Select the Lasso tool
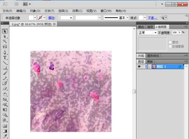This screenshot has height=139, width=189. pyautogui.click(x=5, y=47)
